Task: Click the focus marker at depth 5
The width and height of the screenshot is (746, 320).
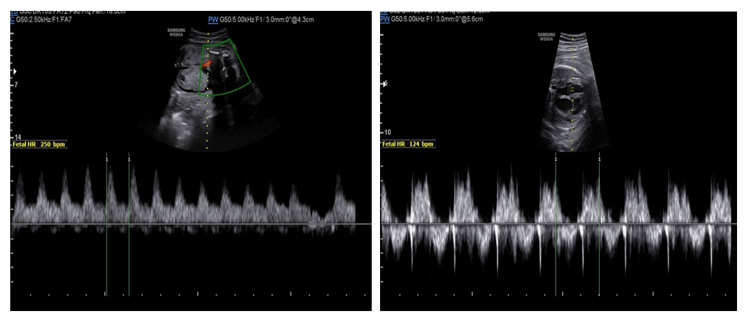Action: point(384,83)
